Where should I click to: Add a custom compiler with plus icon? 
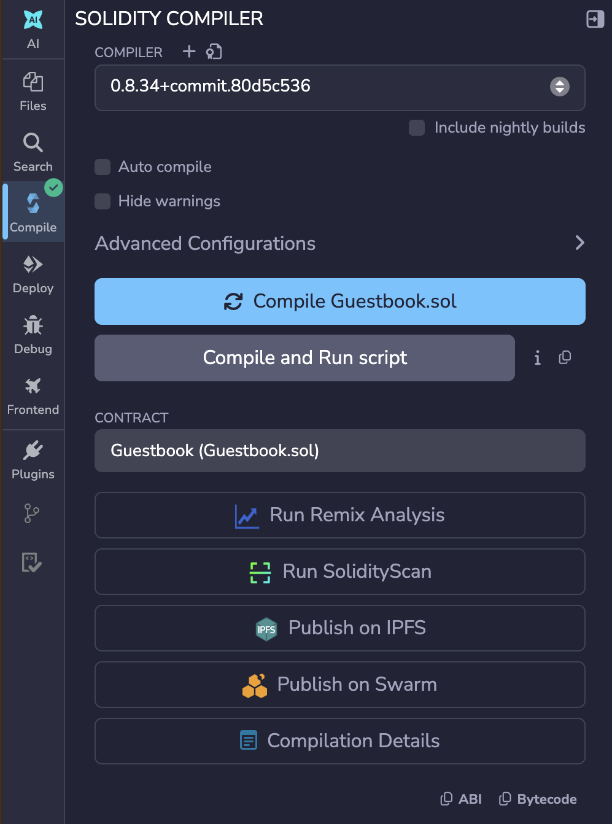coord(189,52)
